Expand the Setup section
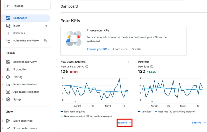The image size is (207, 132). (3, 99)
